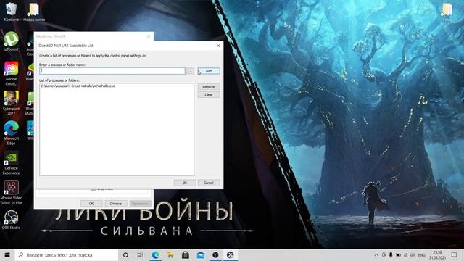Focus the process or folder name field
The image size is (464, 261).
[112, 71]
